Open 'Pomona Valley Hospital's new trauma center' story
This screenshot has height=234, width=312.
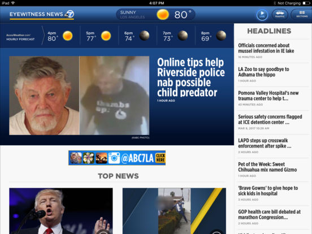268,96
